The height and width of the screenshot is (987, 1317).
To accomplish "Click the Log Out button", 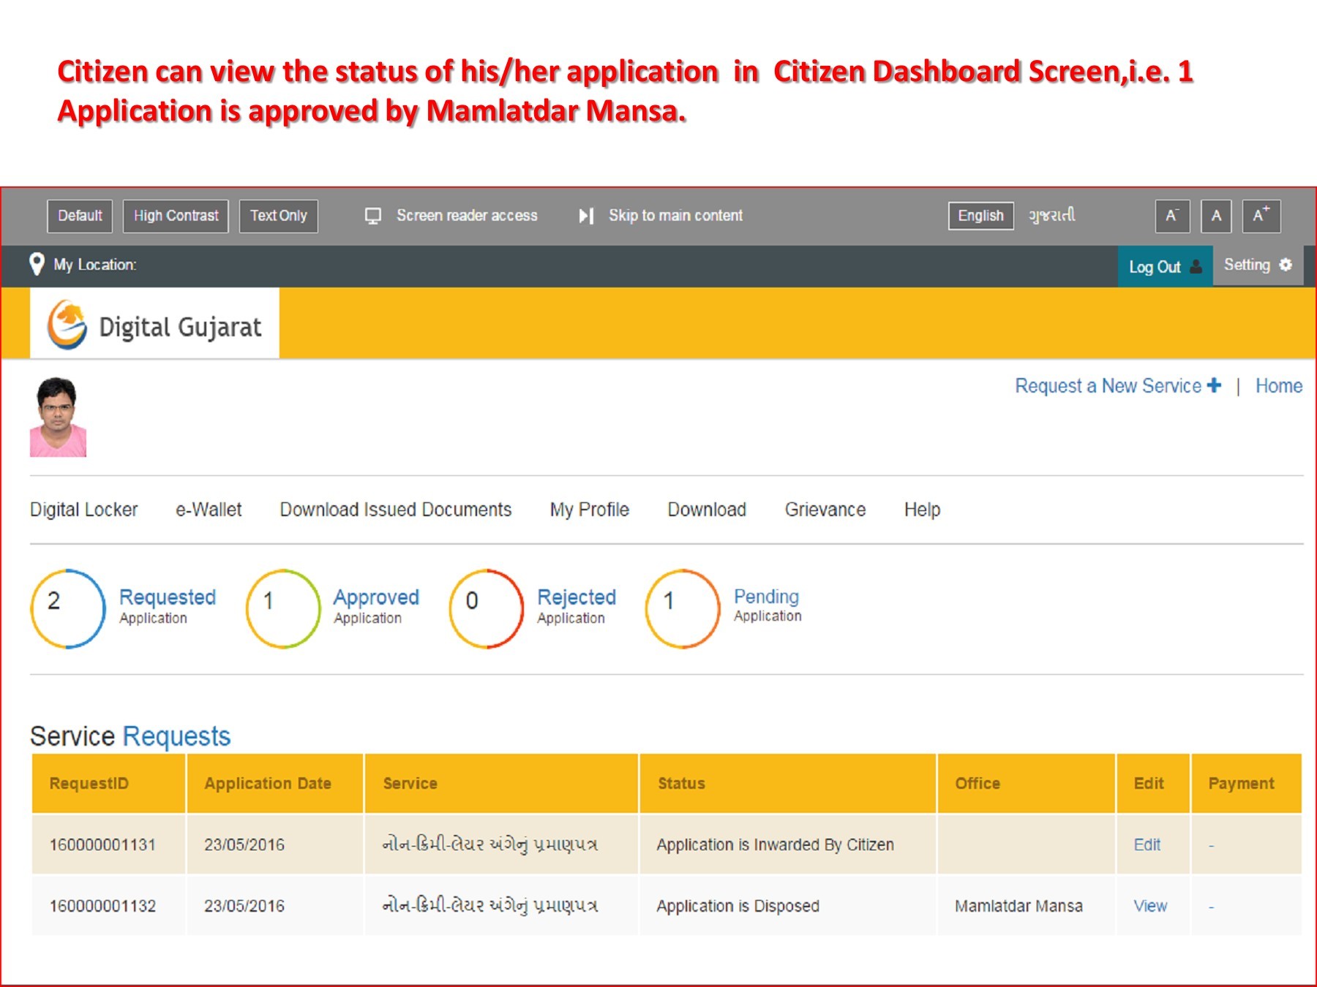I will tap(1164, 267).
